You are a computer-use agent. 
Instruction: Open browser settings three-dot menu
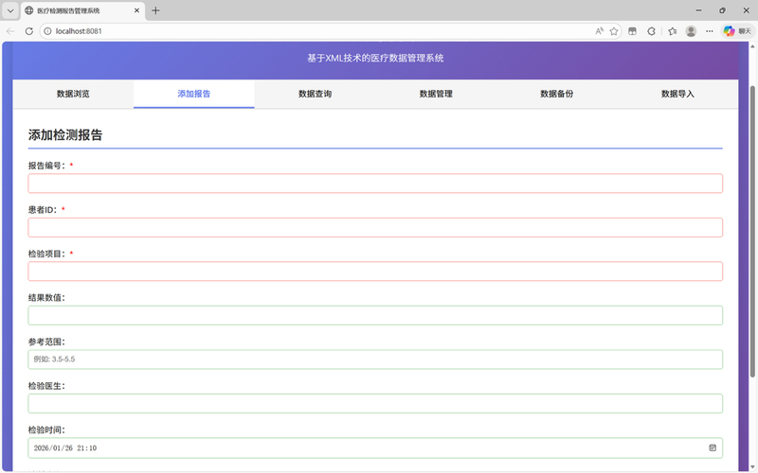(x=710, y=31)
